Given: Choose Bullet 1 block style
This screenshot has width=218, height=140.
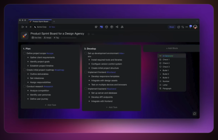Looking at the screenshot, I should click(x=172, y=70).
